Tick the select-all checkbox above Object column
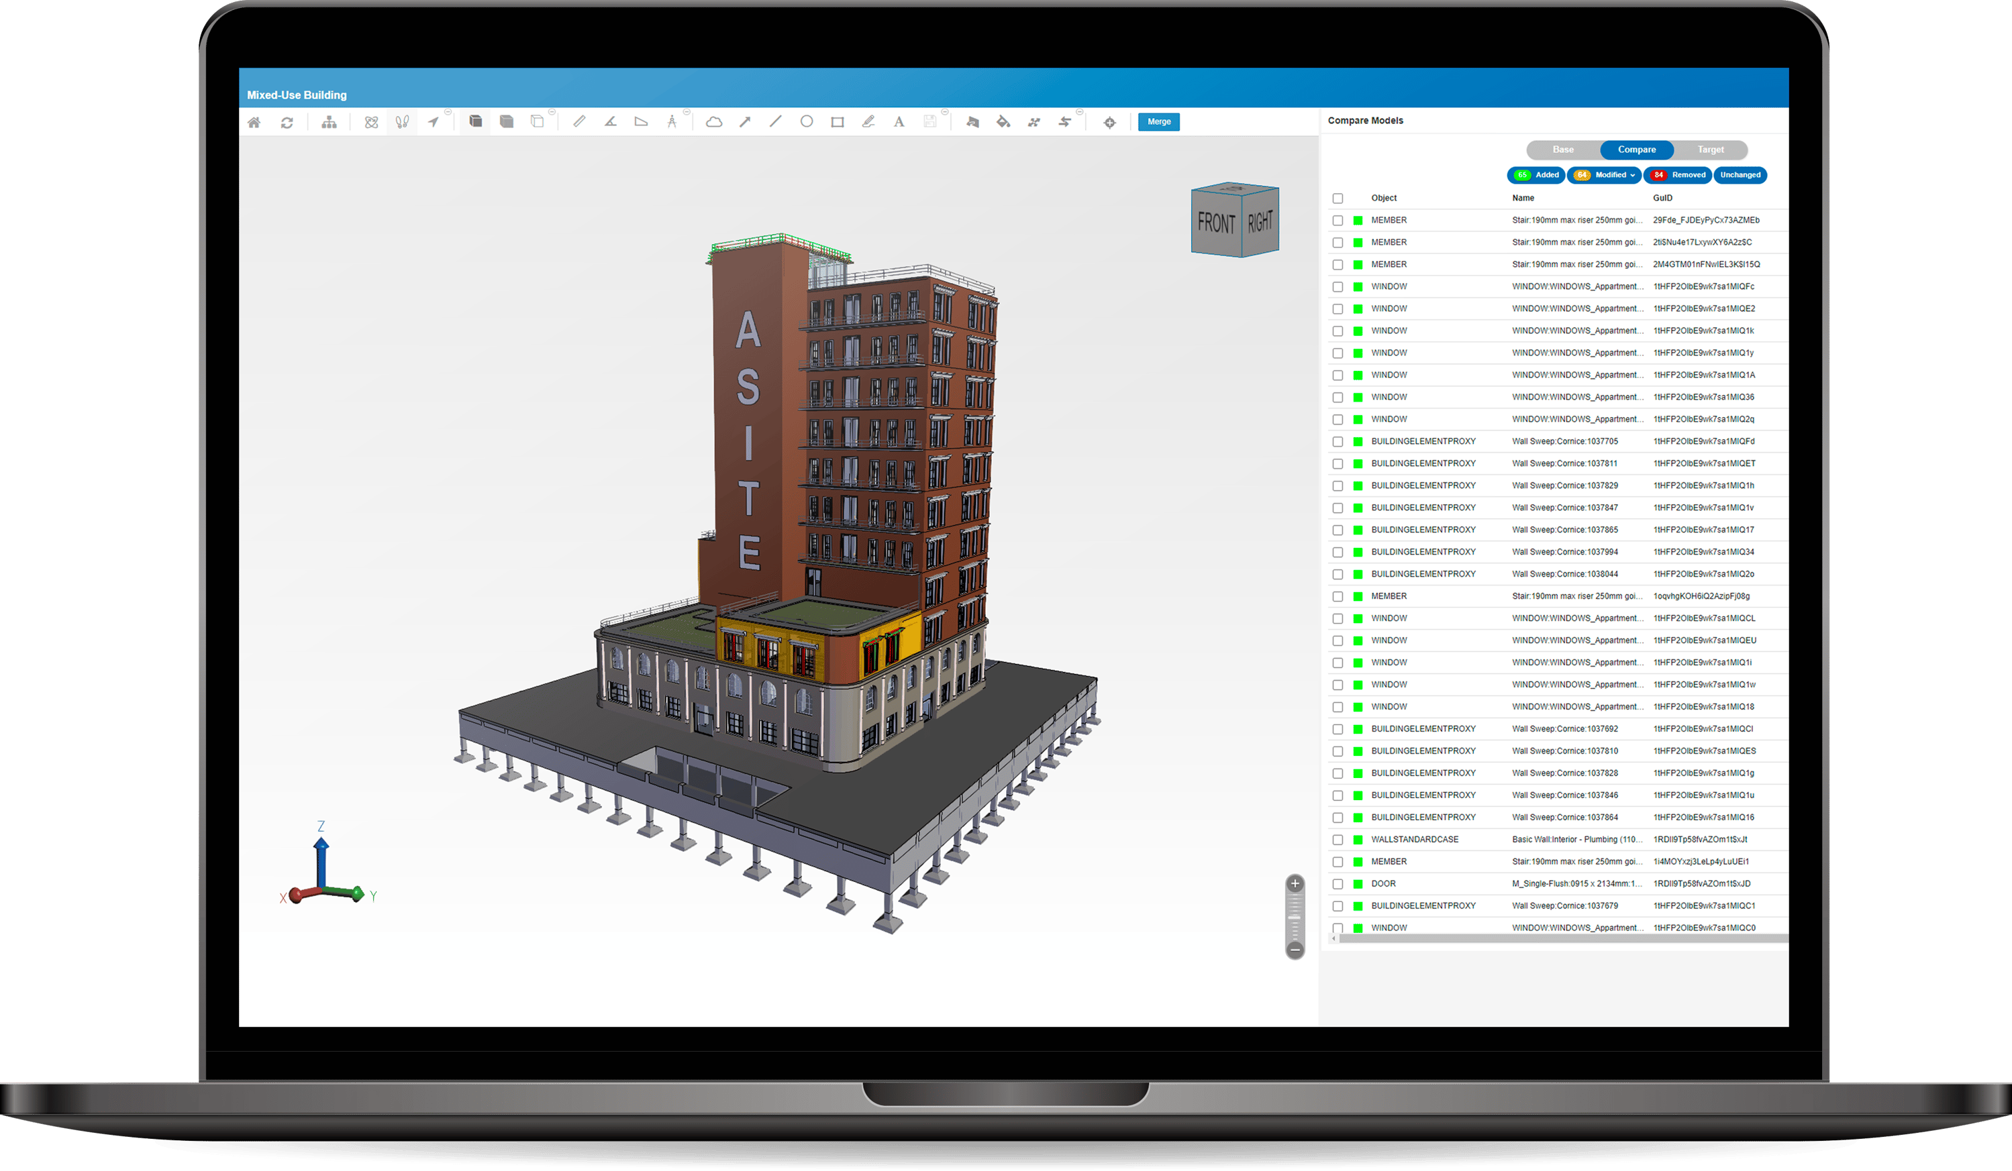This screenshot has width=2012, height=1171. coord(1338,198)
